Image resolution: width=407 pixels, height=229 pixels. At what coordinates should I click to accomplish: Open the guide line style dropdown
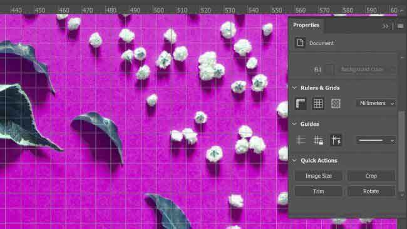376,140
